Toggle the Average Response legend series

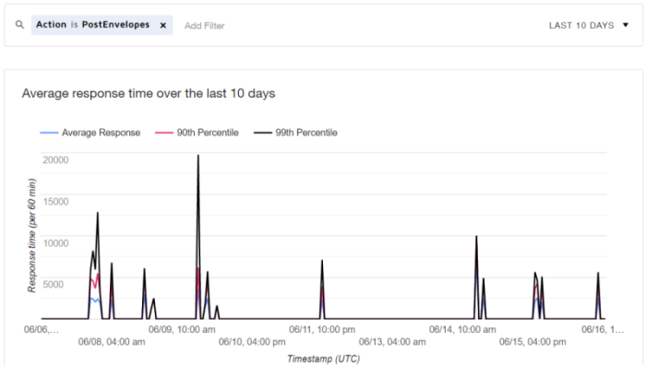click(x=90, y=133)
